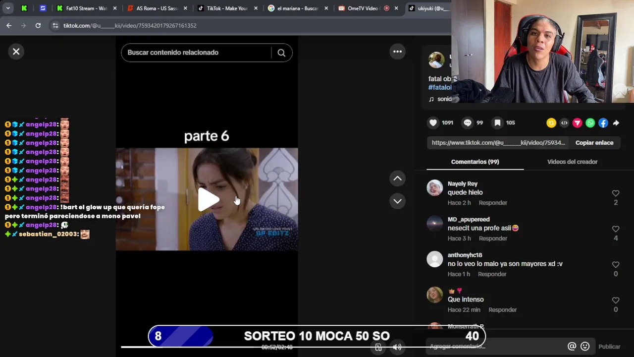
Task: Click Publicar to post comment
Action: [609, 347]
